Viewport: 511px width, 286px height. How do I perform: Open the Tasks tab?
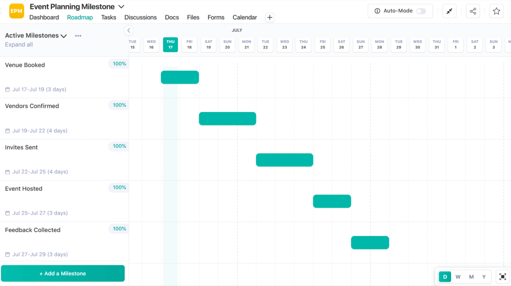coord(108,18)
